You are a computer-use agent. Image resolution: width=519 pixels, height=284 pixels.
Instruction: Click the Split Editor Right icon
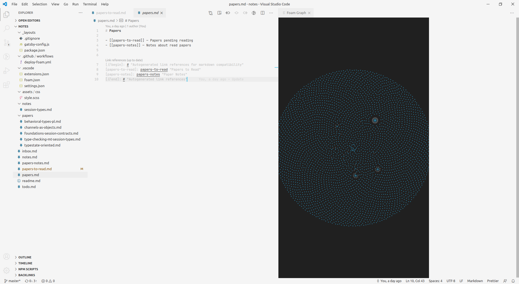(262, 13)
